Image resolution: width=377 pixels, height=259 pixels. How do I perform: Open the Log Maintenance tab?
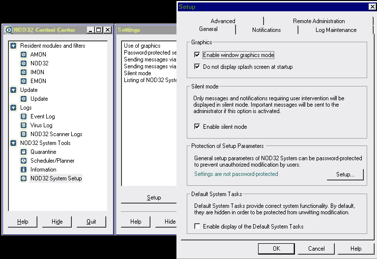coord(336,30)
